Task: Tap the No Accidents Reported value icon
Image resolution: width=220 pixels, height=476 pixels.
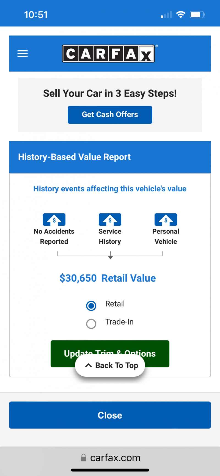Action: (54, 219)
